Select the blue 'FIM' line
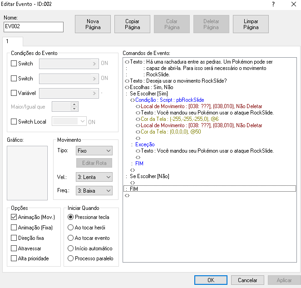Image resolution: width=301 pixels, height=288 pixels. tap(138, 164)
